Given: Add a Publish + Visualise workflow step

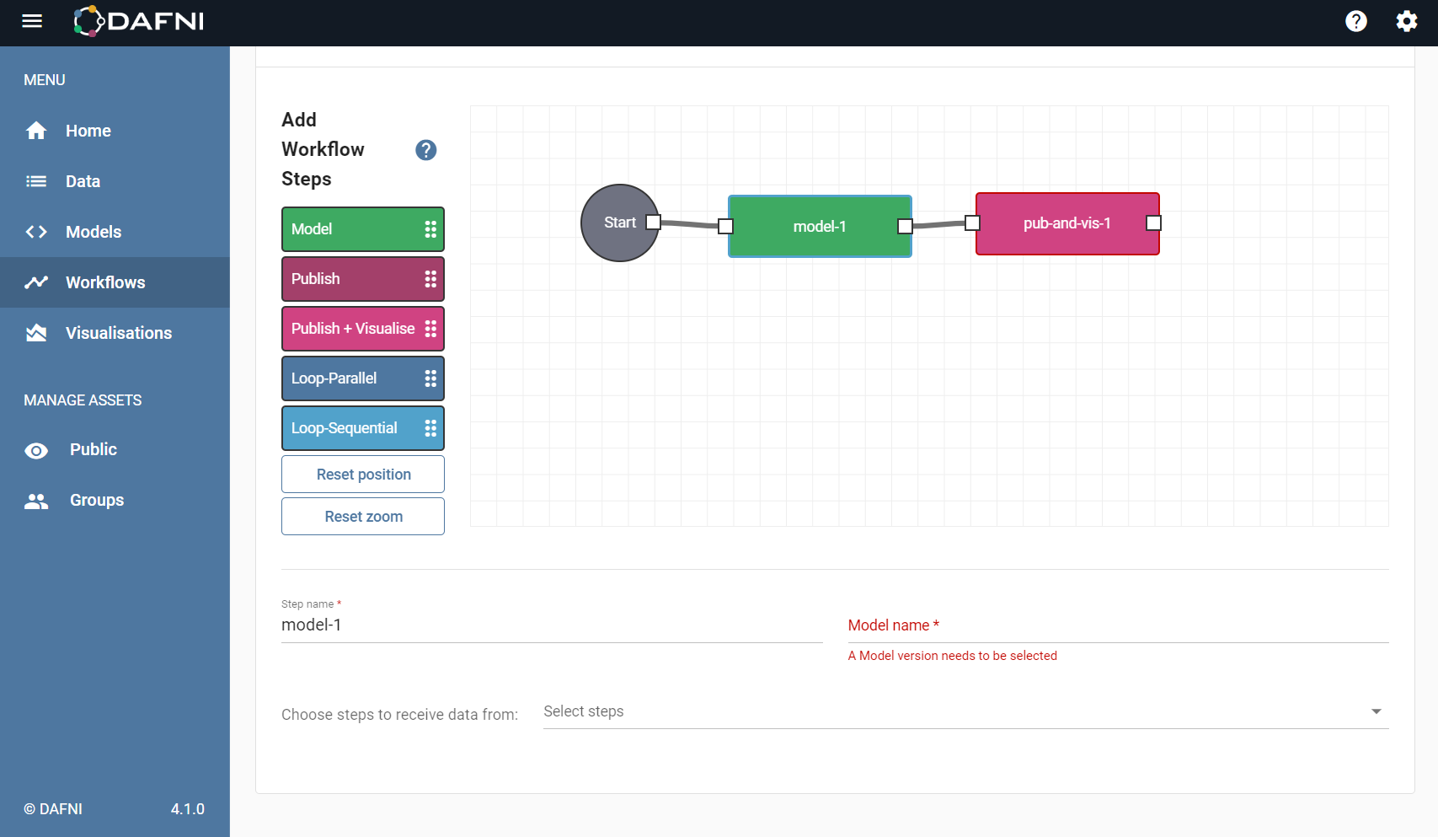Looking at the screenshot, I should [353, 329].
